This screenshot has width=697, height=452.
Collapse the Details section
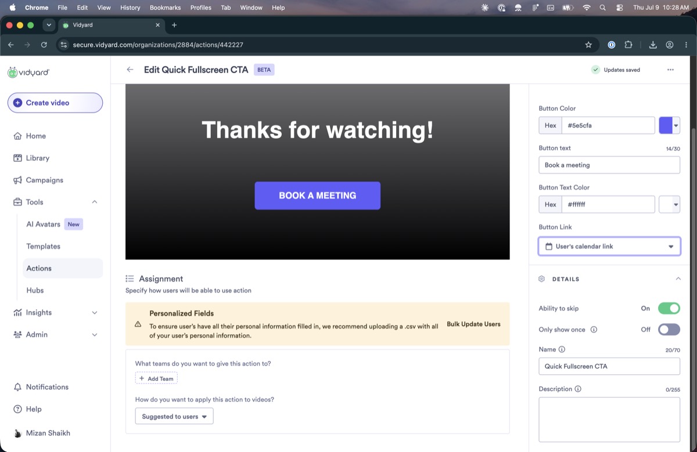678,279
